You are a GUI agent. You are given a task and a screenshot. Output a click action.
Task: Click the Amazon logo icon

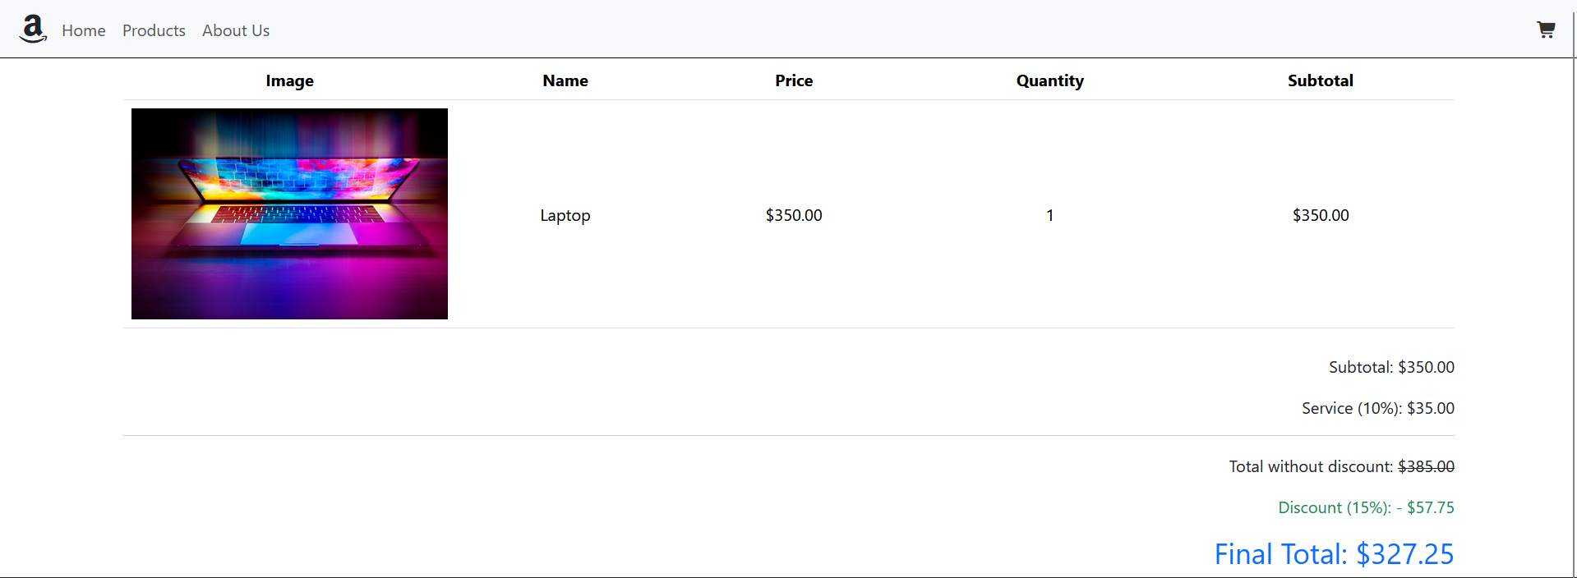coord(33,30)
